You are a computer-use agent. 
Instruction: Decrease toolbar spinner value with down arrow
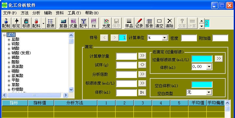point(202,26)
